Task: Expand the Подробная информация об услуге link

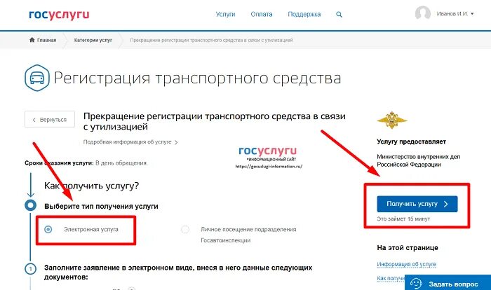Action: point(130,142)
